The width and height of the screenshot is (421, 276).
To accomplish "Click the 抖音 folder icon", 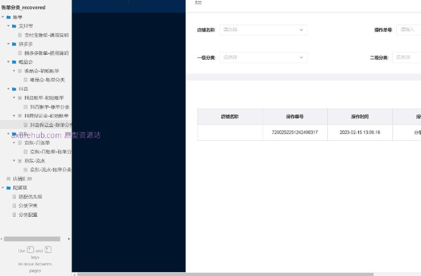I will (x=14, y=89).
